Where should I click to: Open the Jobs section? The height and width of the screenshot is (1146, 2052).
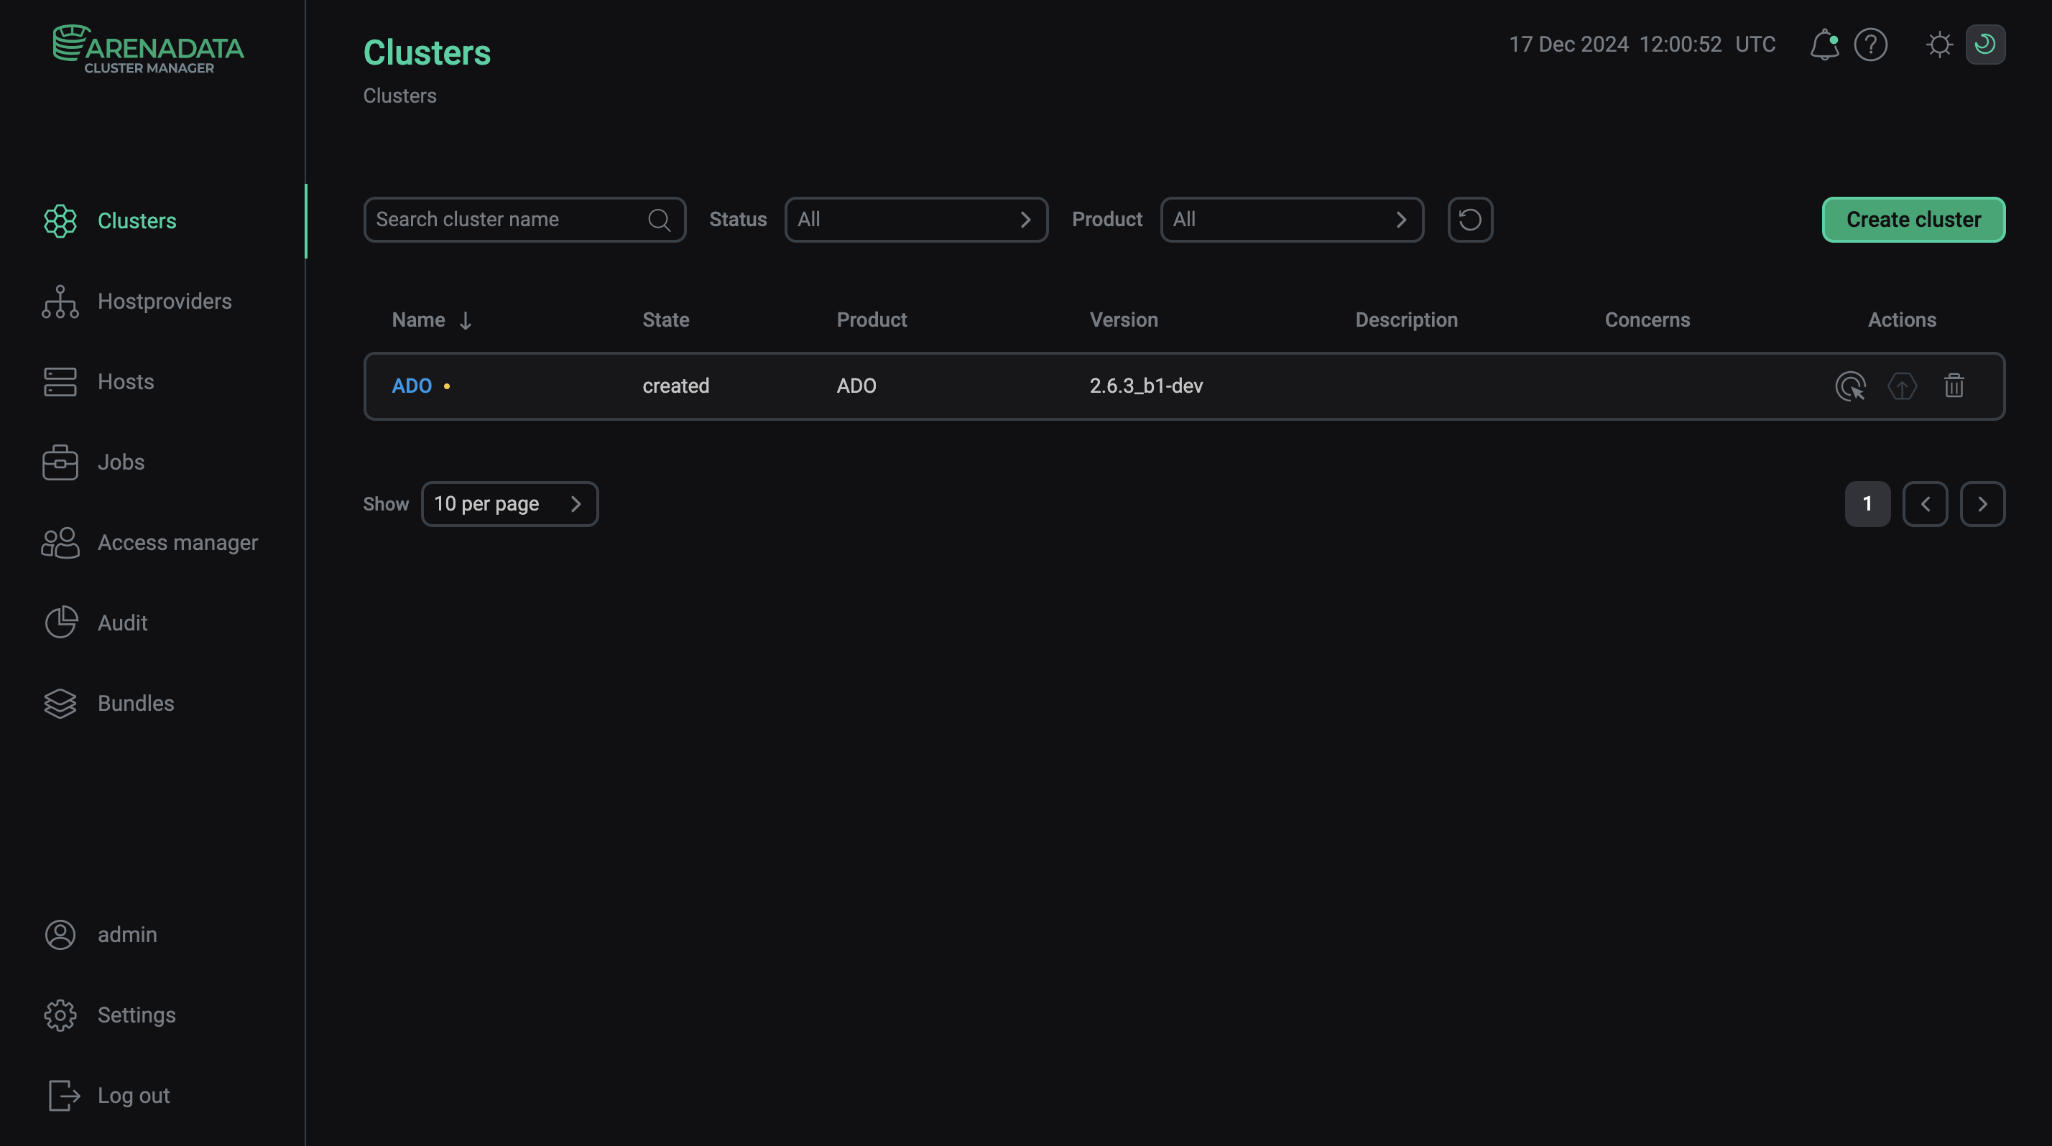[x=120, y=462]
